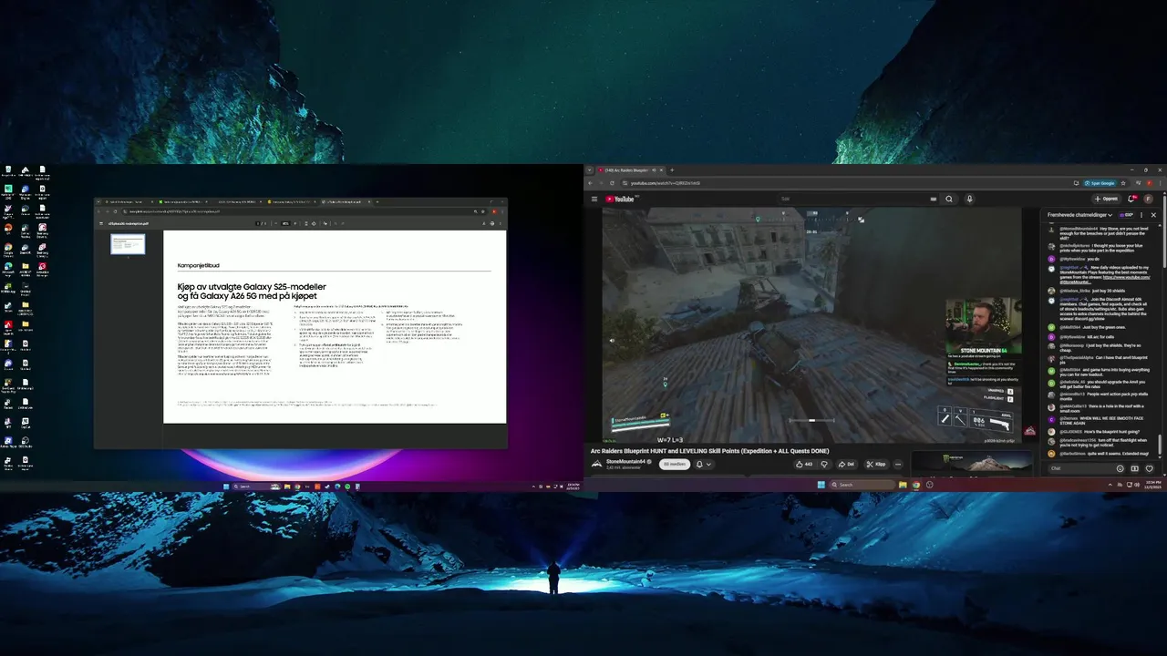Send a heart reaction in chat
This screenshot has height=656, width=1167.
click(x=1149, y=468)
